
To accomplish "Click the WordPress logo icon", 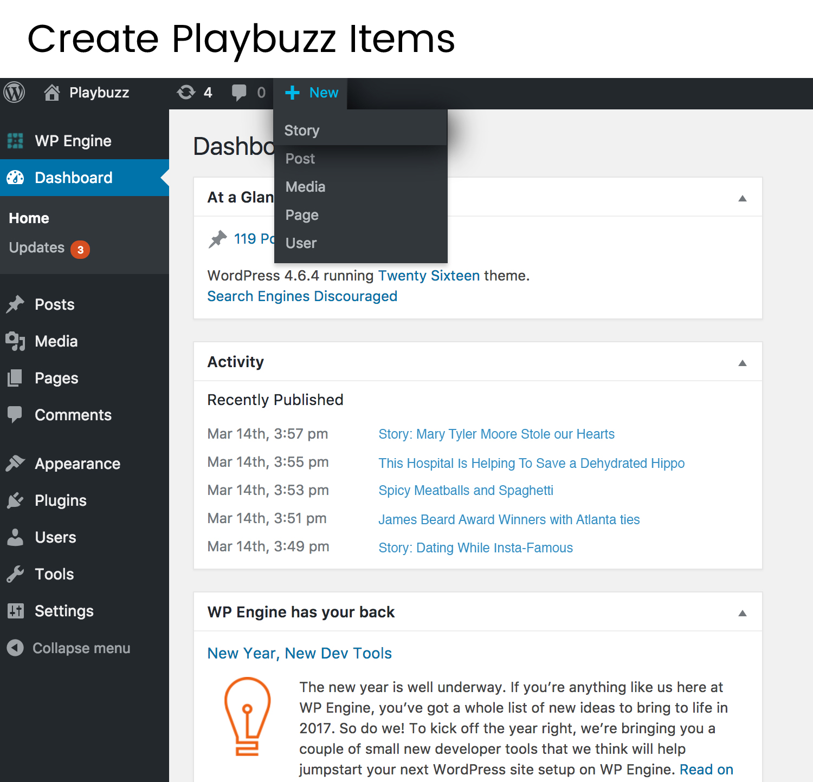I will pos(15,93).
